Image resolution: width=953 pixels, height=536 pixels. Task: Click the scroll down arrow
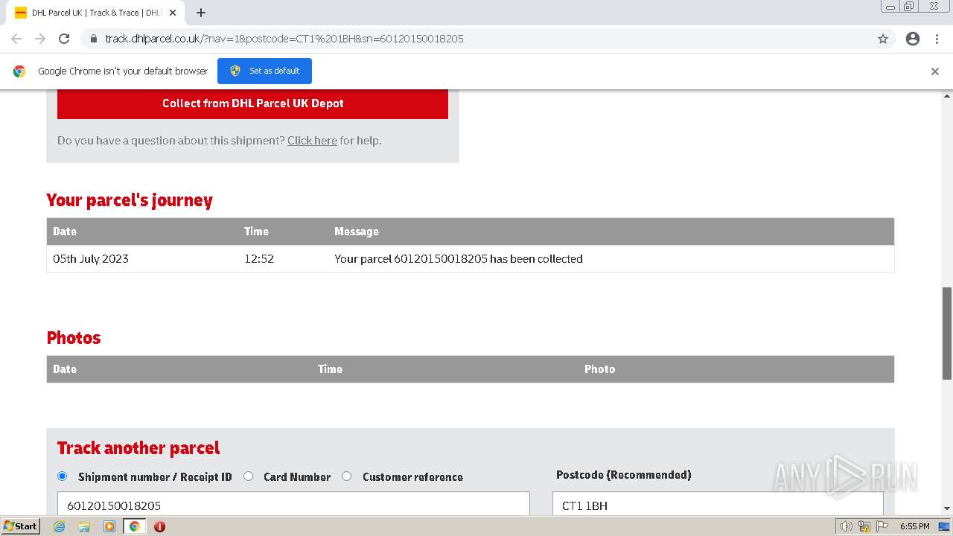[947, 508]
